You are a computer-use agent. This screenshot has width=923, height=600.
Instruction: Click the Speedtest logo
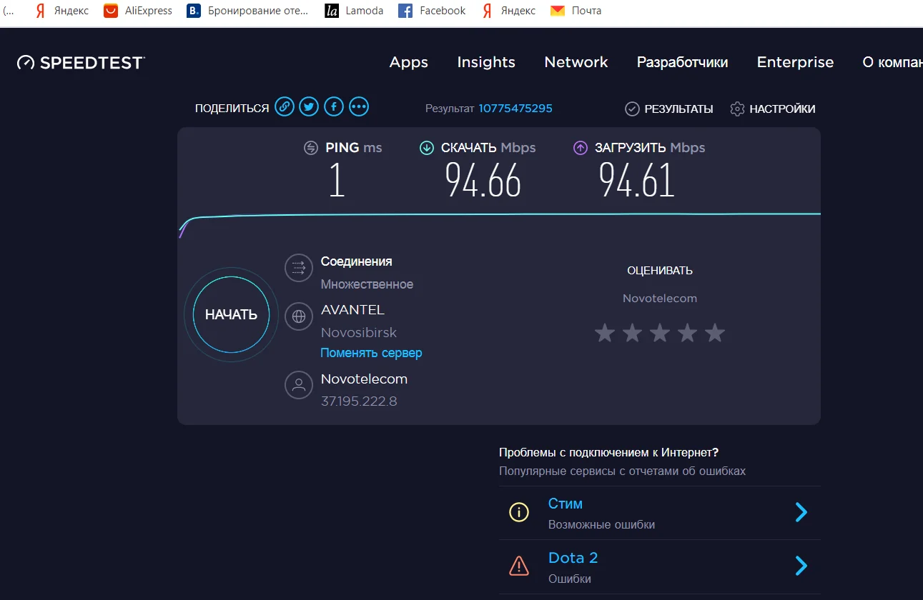tap(81, 63)
